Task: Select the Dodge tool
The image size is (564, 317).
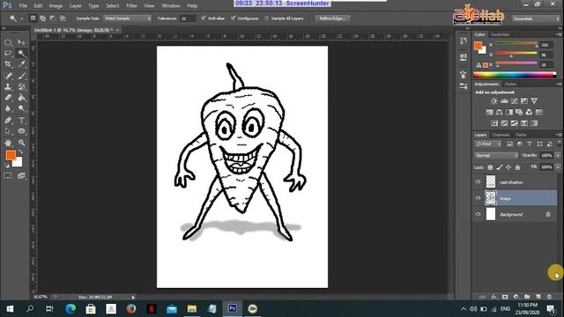Action: coord(21,108)
